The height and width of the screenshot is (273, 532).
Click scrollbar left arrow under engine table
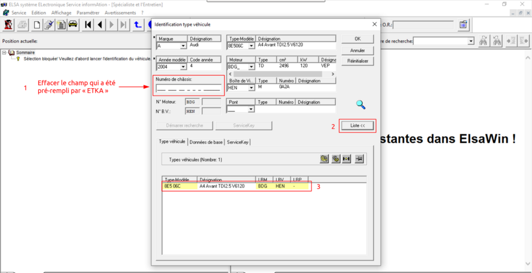point(230,74)
